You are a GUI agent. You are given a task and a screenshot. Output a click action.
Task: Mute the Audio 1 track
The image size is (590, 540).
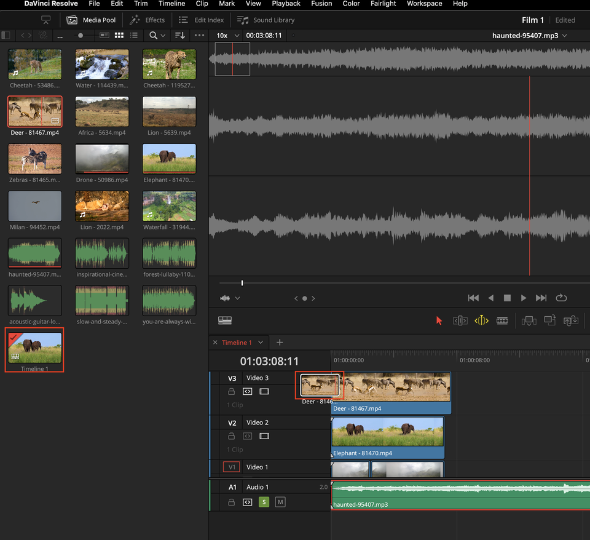(x=280, y=502)
